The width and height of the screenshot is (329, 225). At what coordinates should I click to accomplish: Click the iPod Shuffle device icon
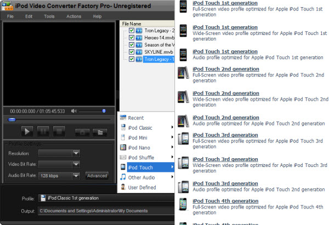coord(123,157)
